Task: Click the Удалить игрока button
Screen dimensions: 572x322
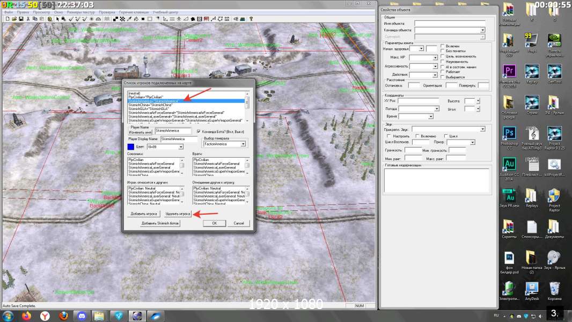Action: [178, 214]
